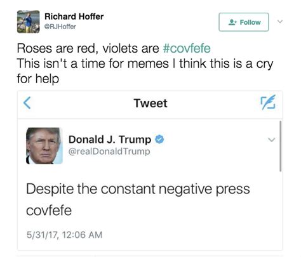Image resolution: width=301 pixels, height=257 pixels.
Task: Go back with the blue arrow
Action: coord(27,103)
